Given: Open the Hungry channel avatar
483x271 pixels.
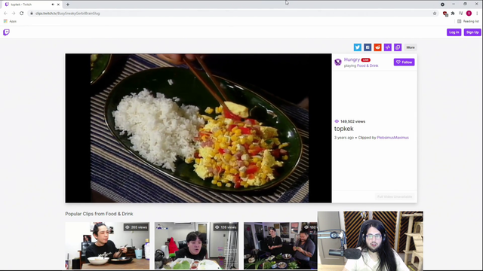Looking at the screenshot, I should (x=338, y=62).
